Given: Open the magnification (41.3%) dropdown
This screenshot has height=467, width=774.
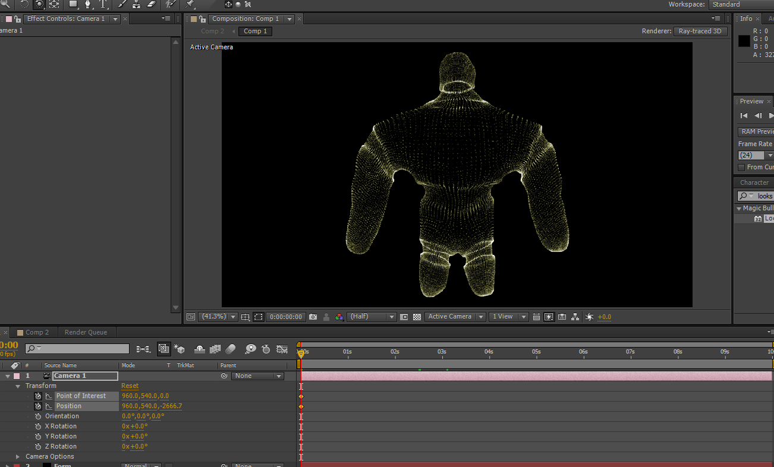Looking at the screenshot, I should coord(218,317).
